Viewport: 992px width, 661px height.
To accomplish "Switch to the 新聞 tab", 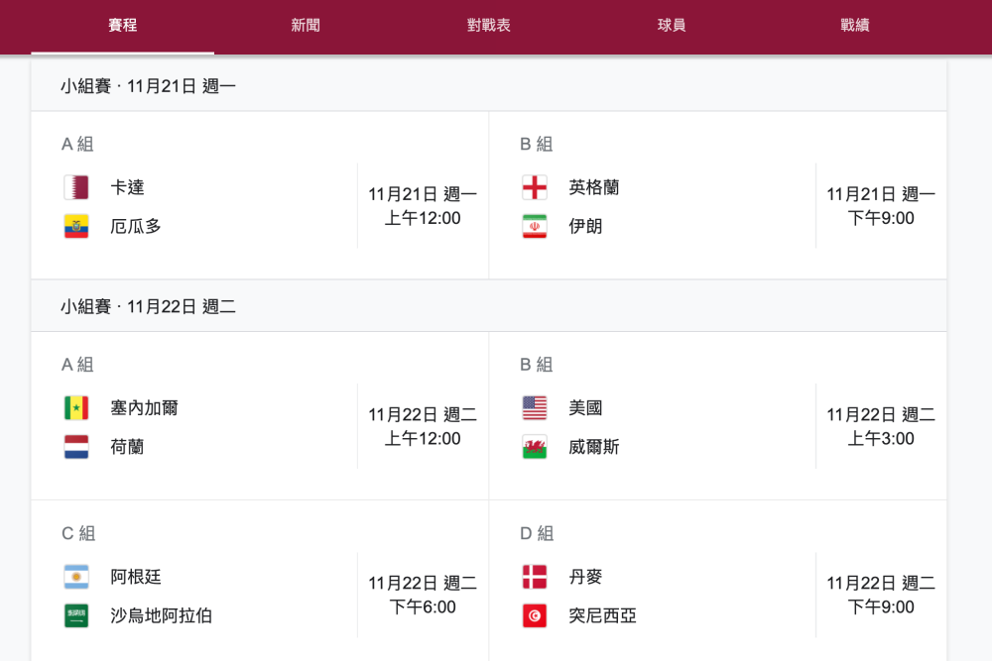I will (306, 26).
